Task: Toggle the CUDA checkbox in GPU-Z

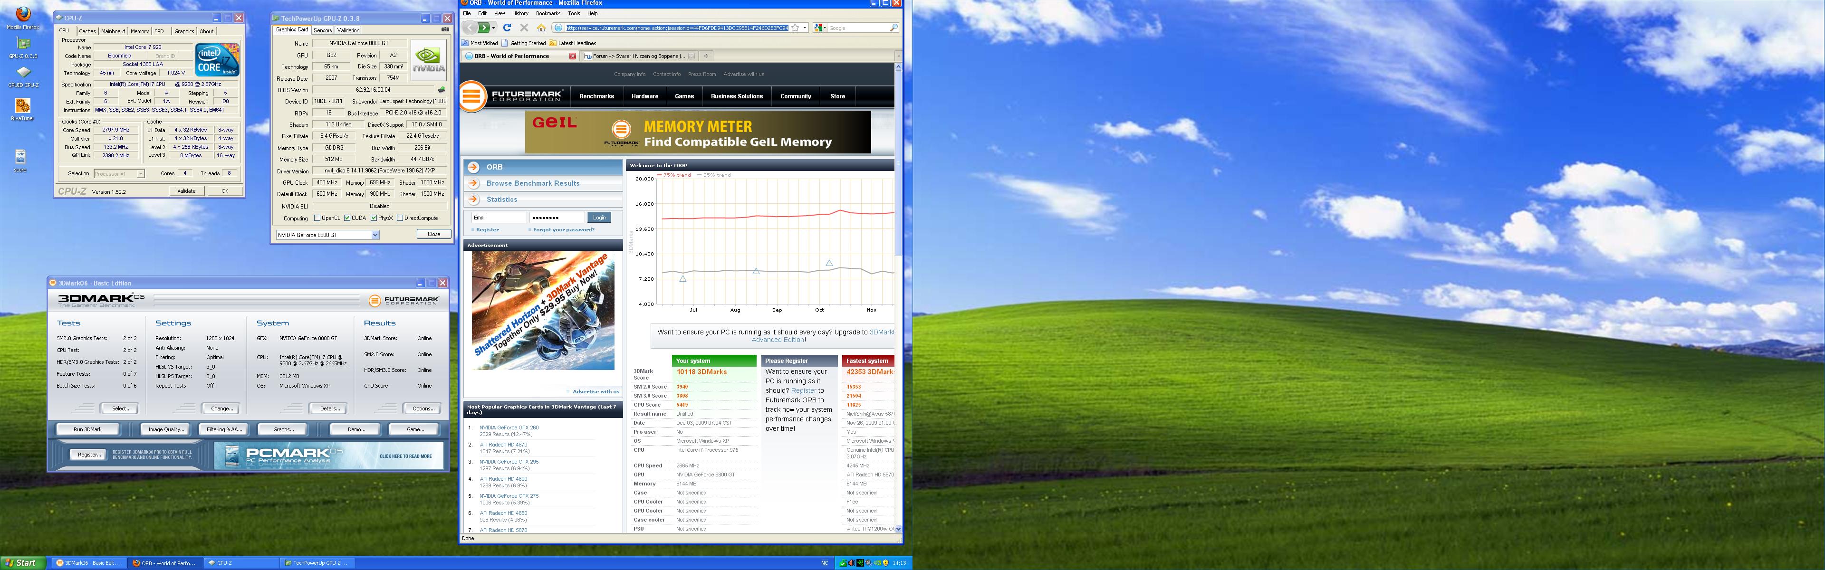Action: [347, 218]
